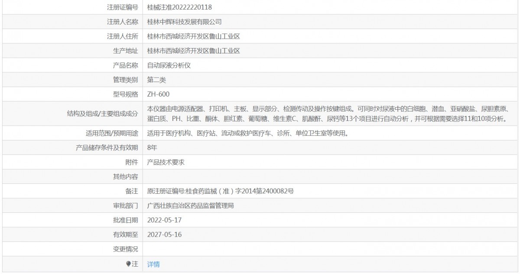Open the 详情 link
520x274 pixels.
pyautogui.click(x=153, y=264)
